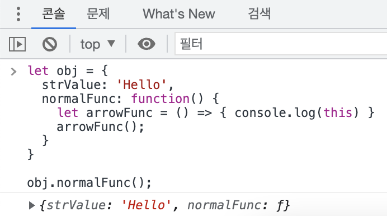
Task: Click the let arrowFunc arrow function line
Action: (x=216, y=113)
